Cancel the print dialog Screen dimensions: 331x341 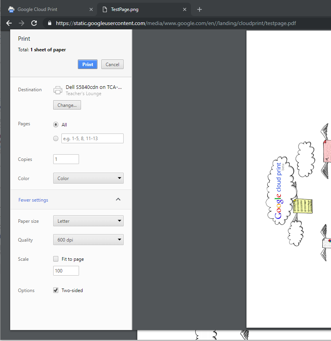(x=112, y=64)
